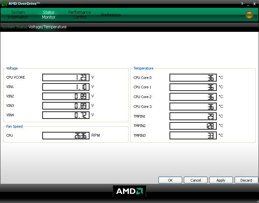The width and height of the screenshot is (259, 203).
Task: Click the Cancel button
Action: coord(196,180)
